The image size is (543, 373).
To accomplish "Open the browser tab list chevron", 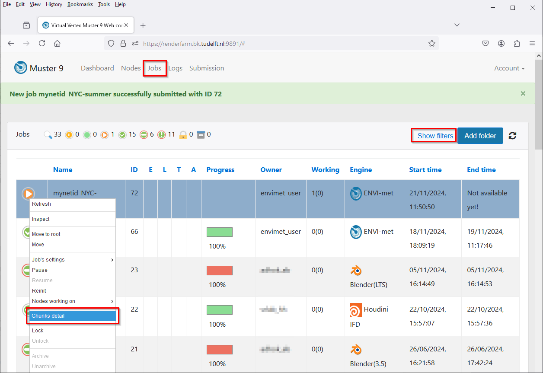I will 457,25.
